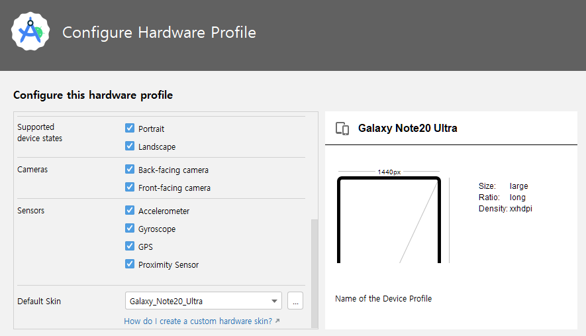Click the device screen preview thumbnail
Image resolution: width=586 pixels, height=336 pixels.
click(x=389, y=219)
